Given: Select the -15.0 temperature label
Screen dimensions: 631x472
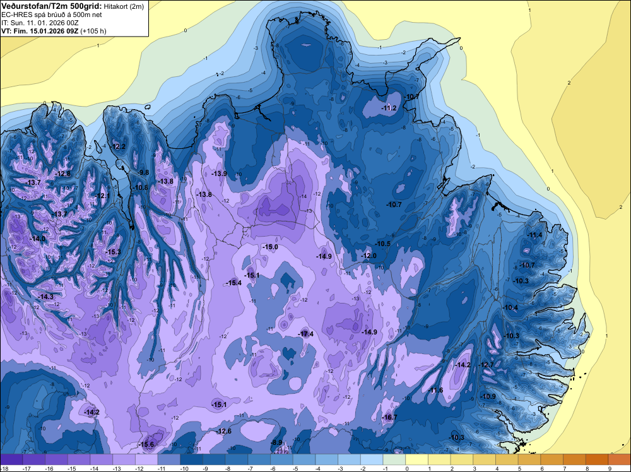Looking at the screenshot, I should pyautogui.click(x=270, y=247).
